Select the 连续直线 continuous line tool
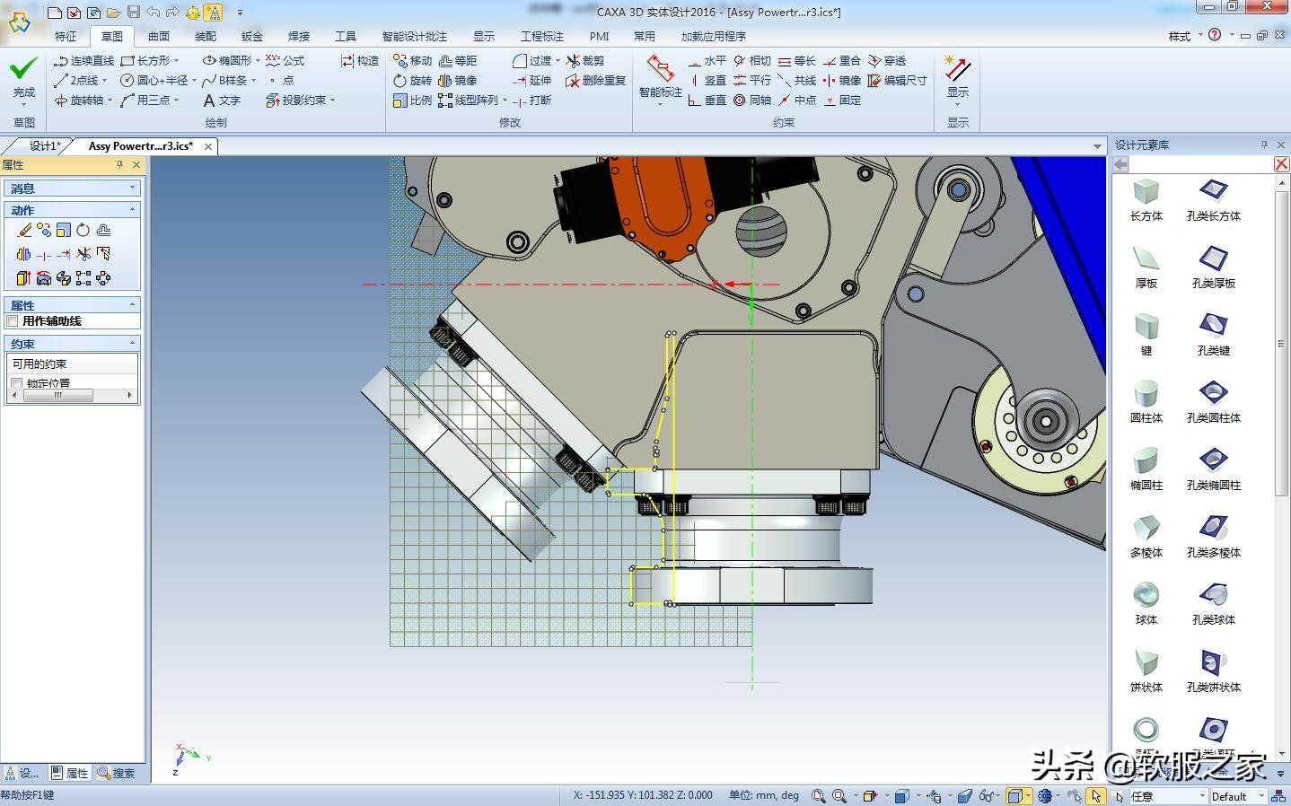The width and height of the screenshot is (1291, 806). click(84, 60)
